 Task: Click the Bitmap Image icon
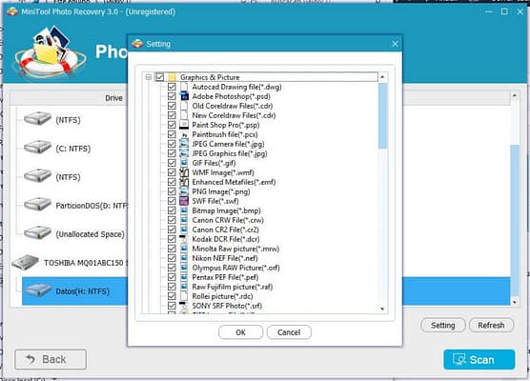[x=184, y=211]
